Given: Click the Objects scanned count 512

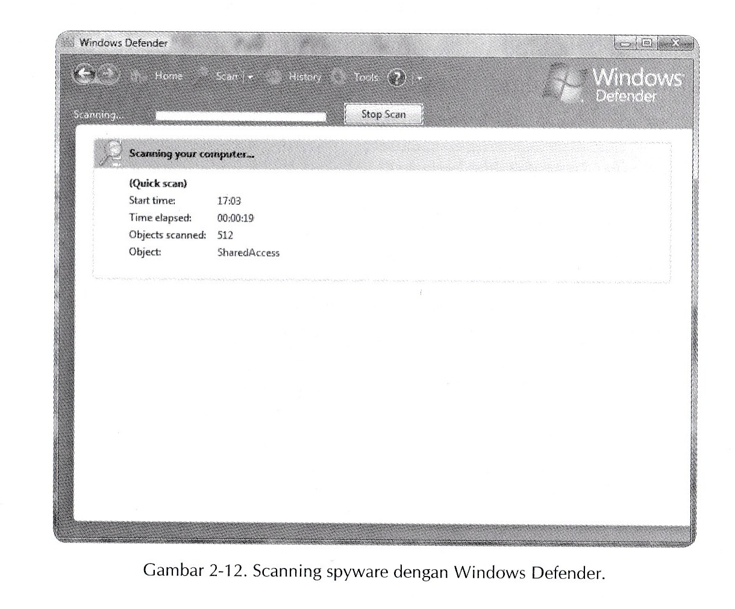Looking at the screenshot, I should point(226,235).
